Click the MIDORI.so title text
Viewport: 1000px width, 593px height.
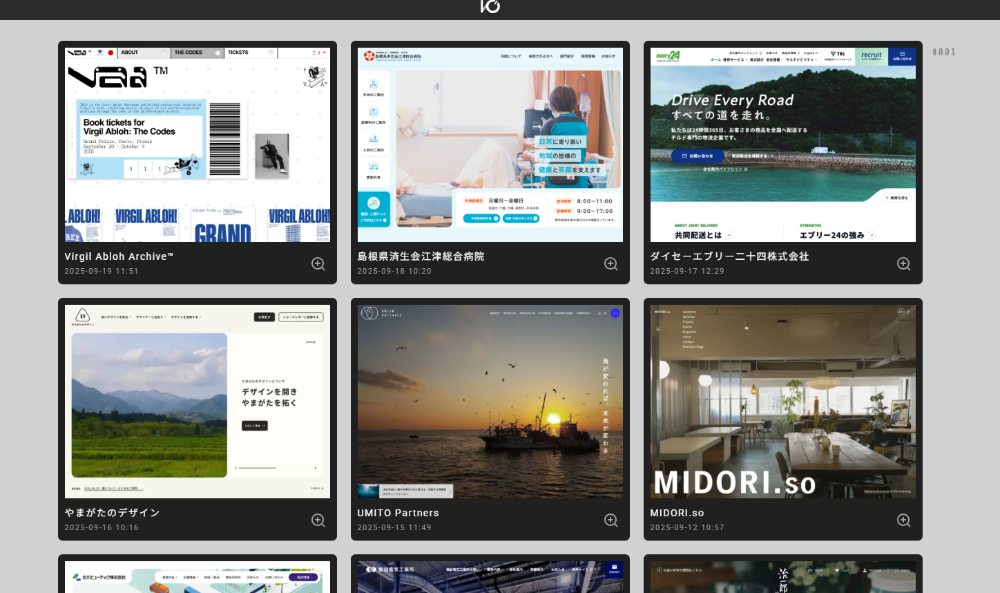coord(677,513)
